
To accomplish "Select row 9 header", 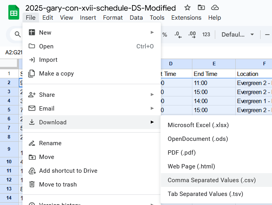I will 9,149.
